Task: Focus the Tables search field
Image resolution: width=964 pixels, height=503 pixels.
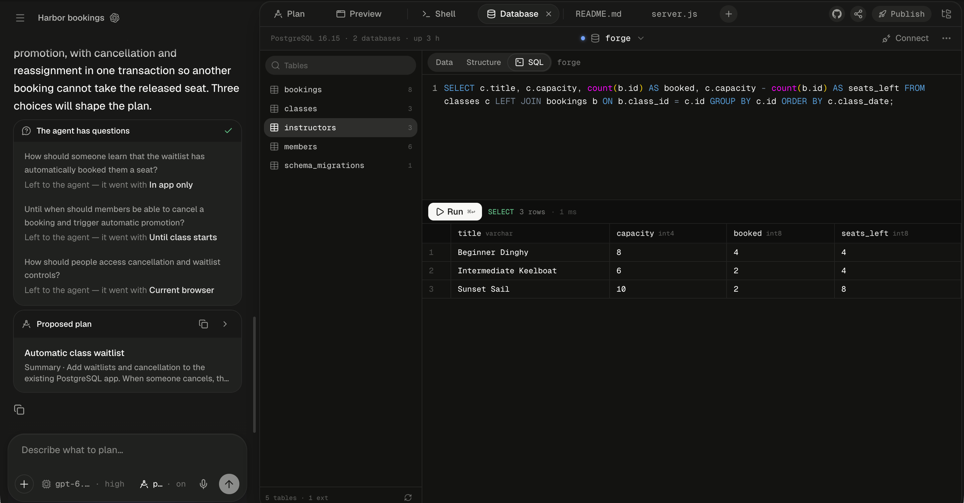Action: point(341,65)
